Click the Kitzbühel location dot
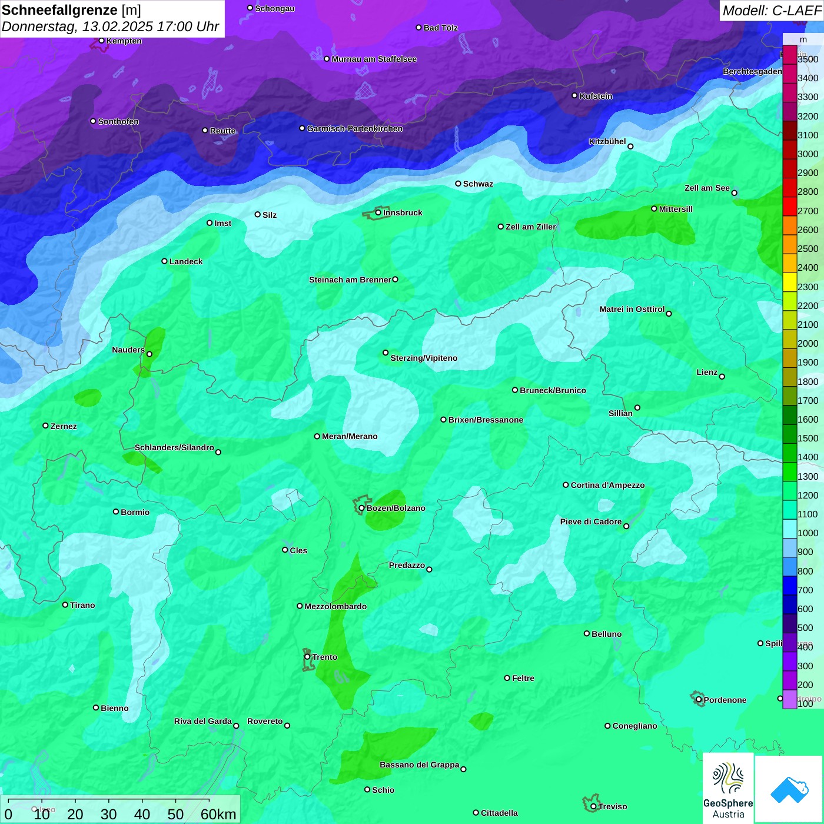Viewport: 824px width, 824px height. 630,147
